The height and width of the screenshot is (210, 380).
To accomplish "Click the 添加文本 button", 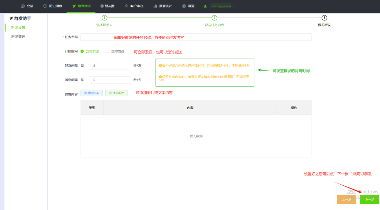I will pyautogui.click(x=91, y=93).
